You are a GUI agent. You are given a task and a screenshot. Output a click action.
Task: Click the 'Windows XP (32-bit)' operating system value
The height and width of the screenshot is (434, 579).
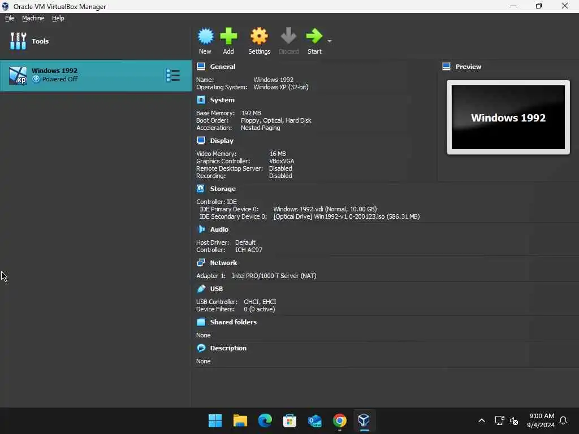[x=280, y=87]
